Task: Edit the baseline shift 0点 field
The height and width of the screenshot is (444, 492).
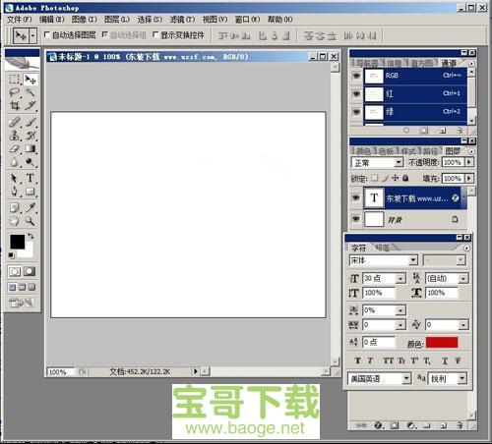Action: click(x=379, y=342)
